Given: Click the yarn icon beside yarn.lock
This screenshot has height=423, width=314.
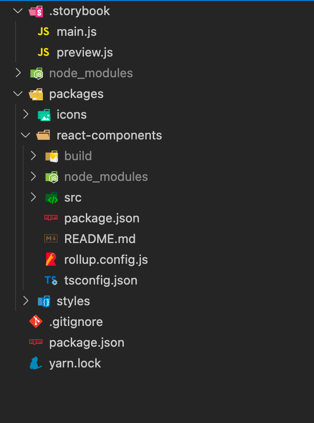Looking at the screenshot, I should pyautogui.click(x=36, y=363).
